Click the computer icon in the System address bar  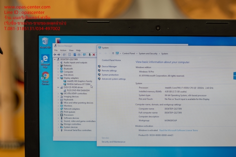pos(117,53)
